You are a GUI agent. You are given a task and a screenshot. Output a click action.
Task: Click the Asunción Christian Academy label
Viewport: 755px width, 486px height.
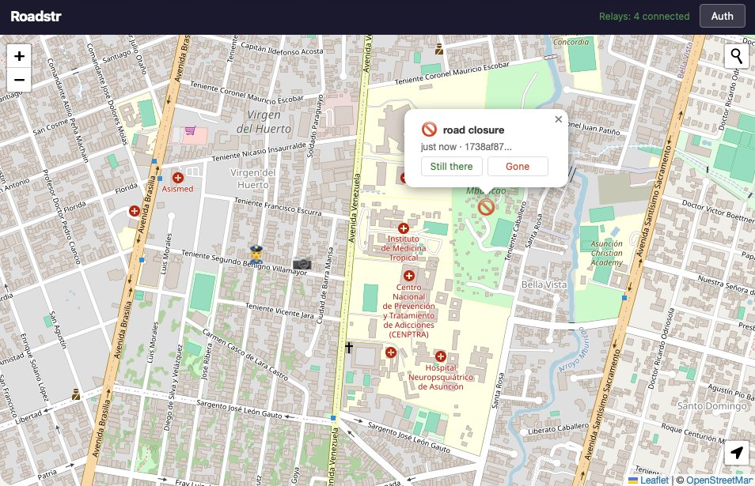[606, 253]
